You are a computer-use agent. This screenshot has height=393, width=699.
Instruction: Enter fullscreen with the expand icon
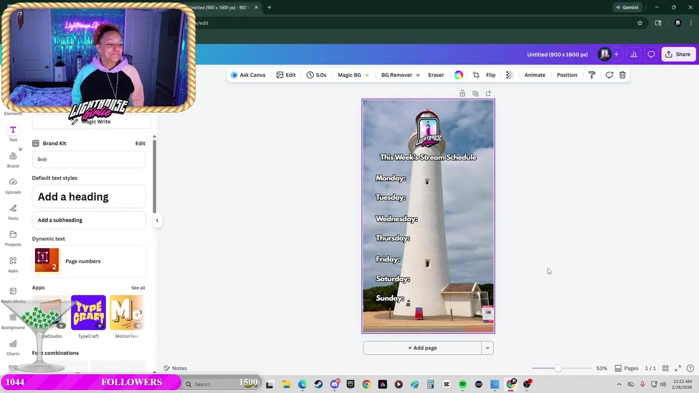(x=678, y=368)
